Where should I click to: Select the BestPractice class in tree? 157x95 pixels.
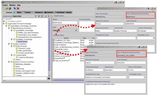pos(23,42)
